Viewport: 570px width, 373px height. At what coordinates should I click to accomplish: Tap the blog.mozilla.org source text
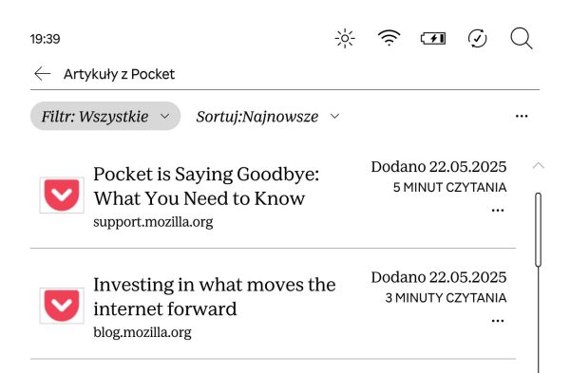[142, 332]
